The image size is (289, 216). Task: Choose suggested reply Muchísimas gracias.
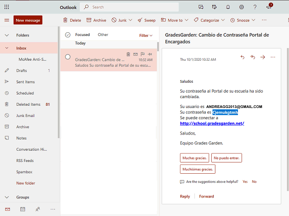tap(198, 169)
